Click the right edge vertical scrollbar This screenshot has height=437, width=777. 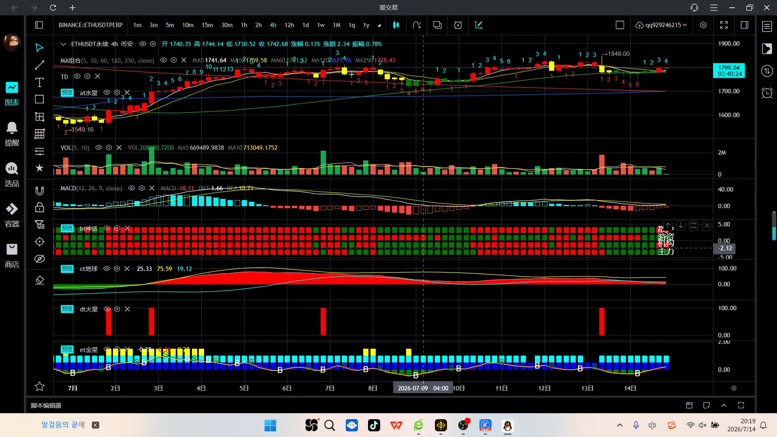point(774,225)
